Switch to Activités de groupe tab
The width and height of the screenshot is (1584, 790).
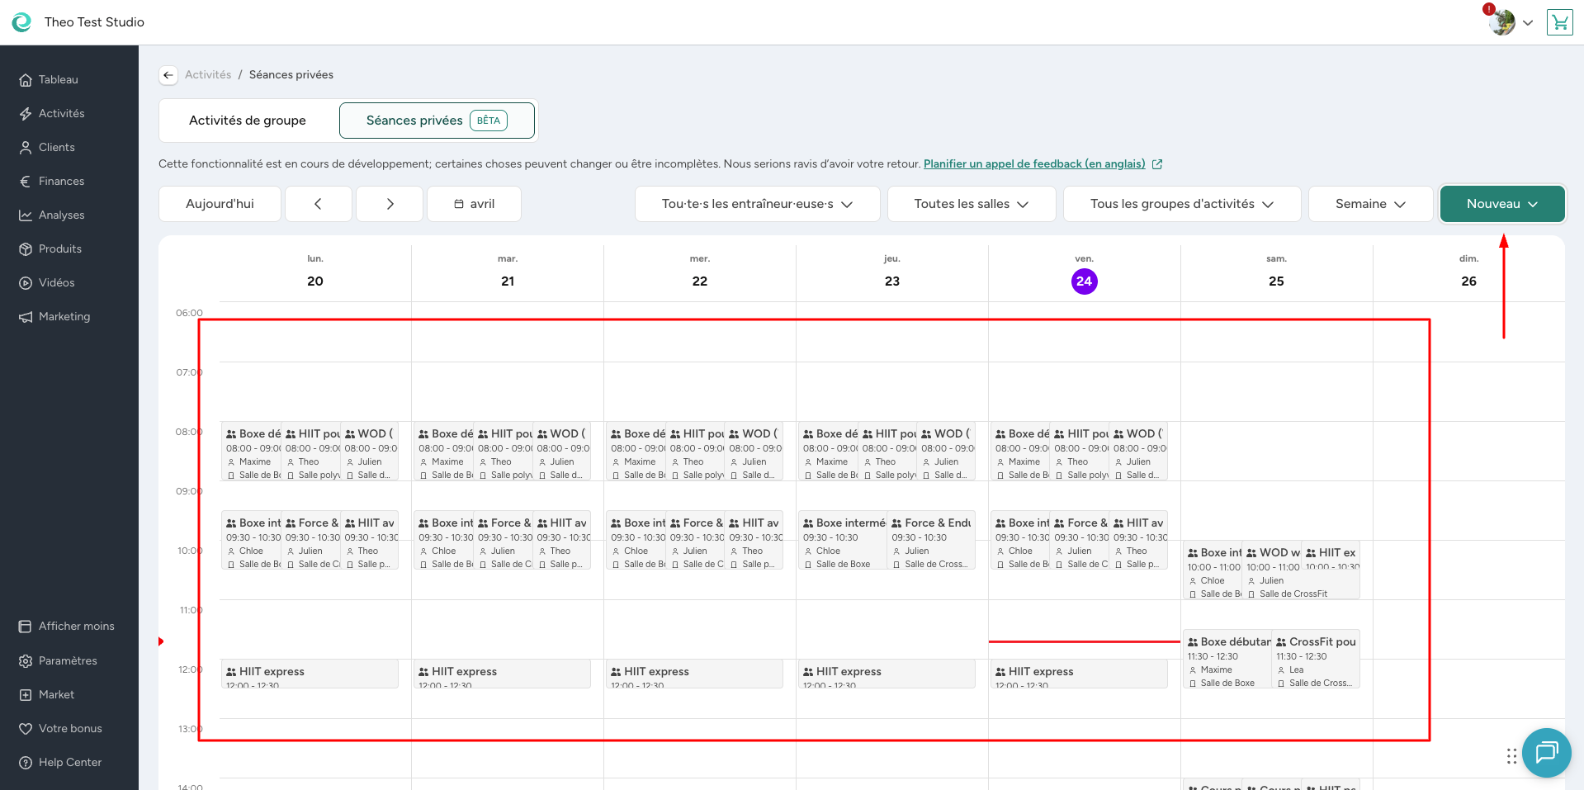[x=248, y=121]
